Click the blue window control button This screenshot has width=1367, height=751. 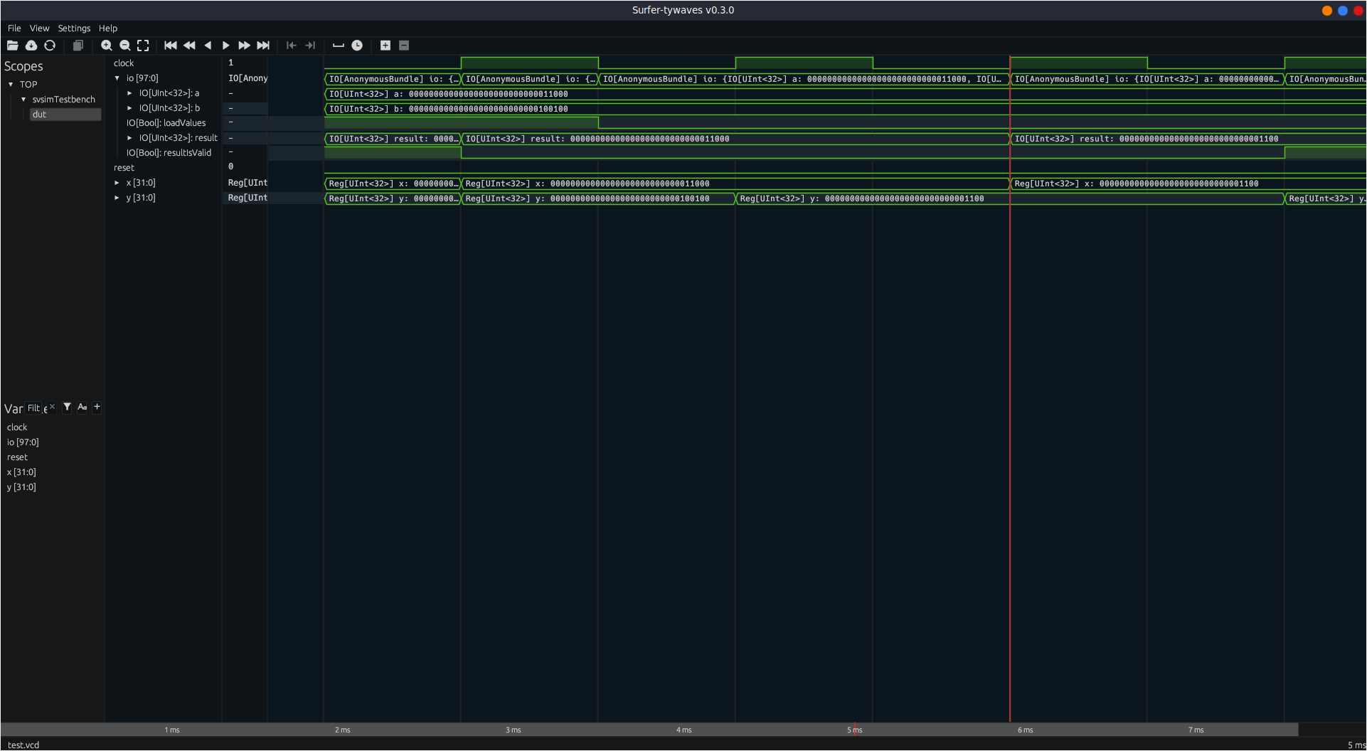pos(1343,11)
